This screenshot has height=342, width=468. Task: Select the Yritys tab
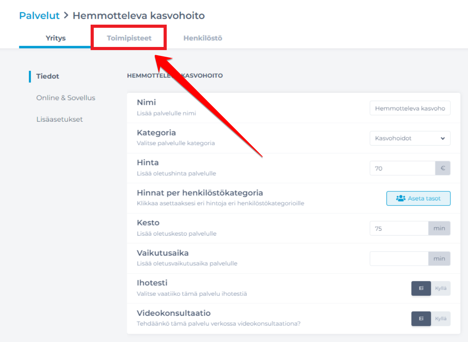[x=56, y=38]
